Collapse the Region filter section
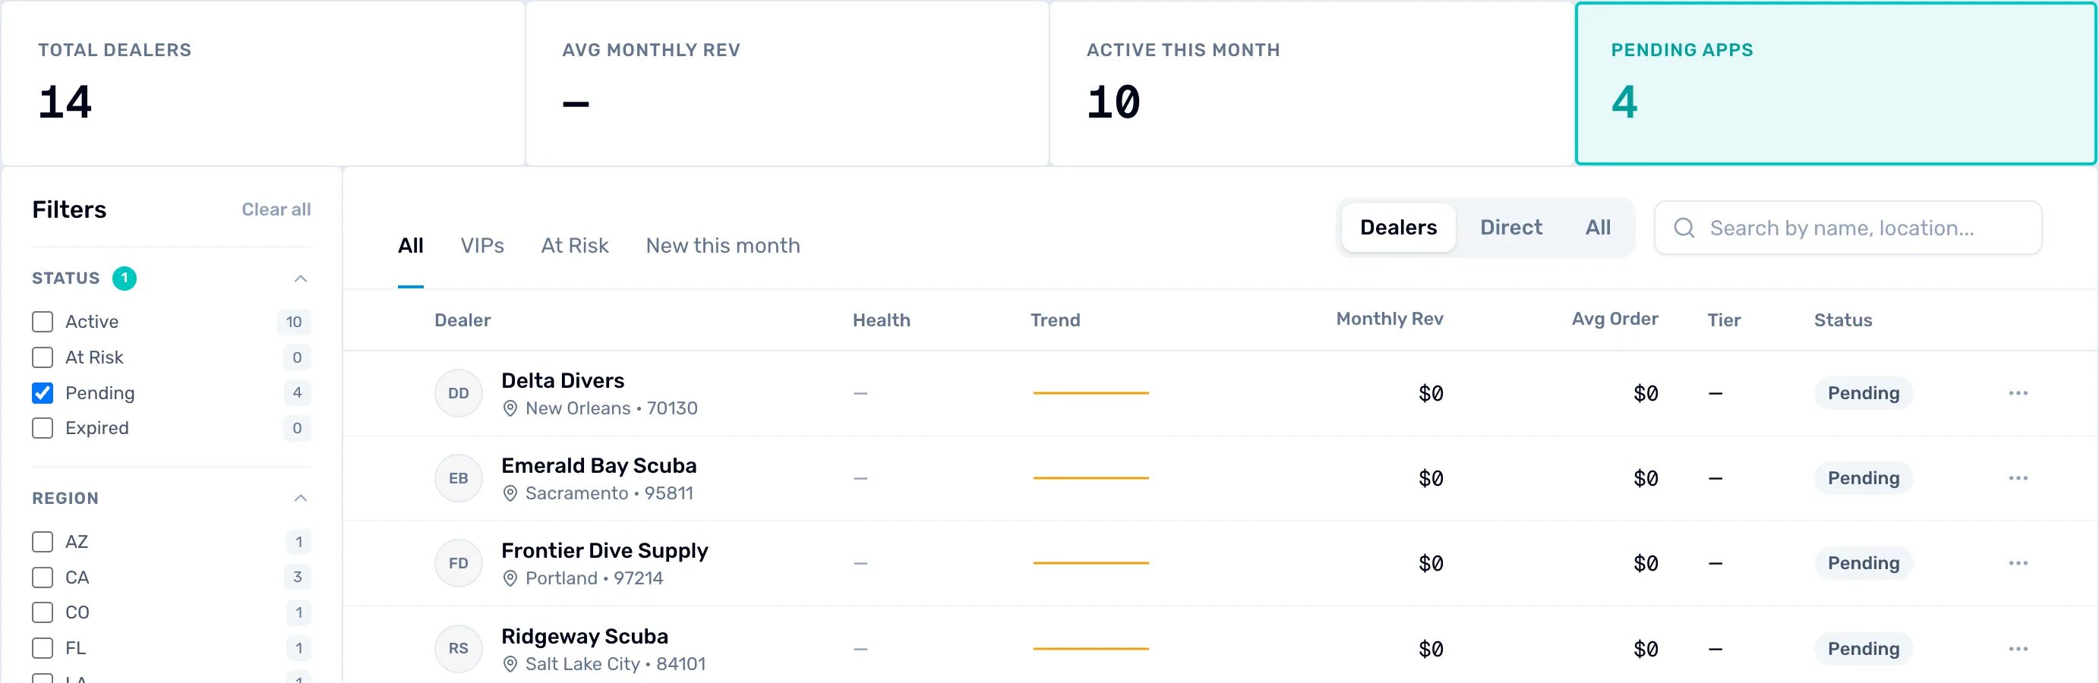2099x683 pixels. pyautogui.click(x=300, y=498)
